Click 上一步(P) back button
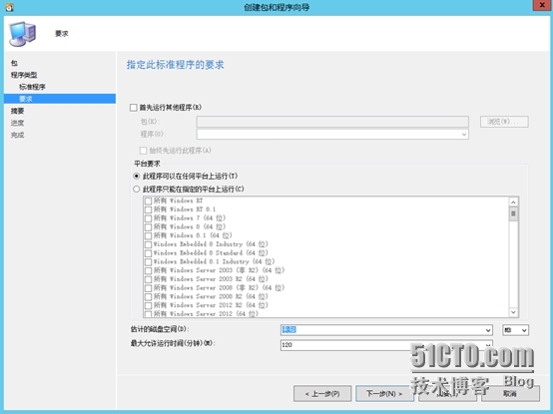 coord(322,394)
